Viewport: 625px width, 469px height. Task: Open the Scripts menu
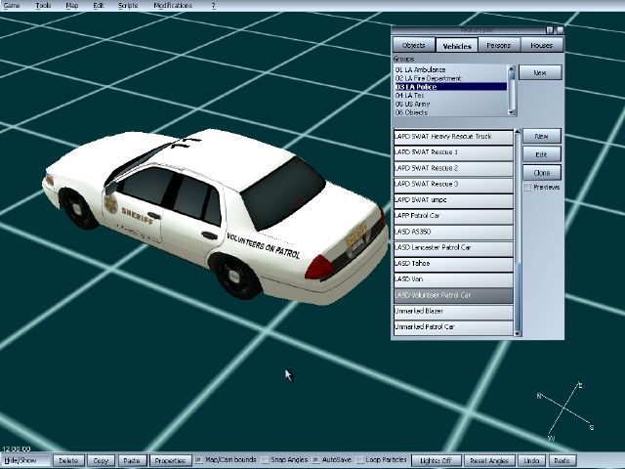point(128,6)
